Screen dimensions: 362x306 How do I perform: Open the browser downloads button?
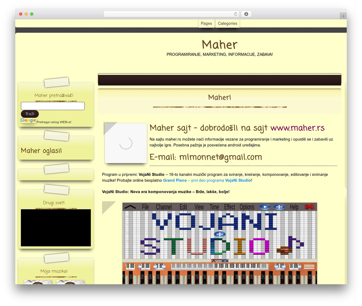tap(246, 14)
